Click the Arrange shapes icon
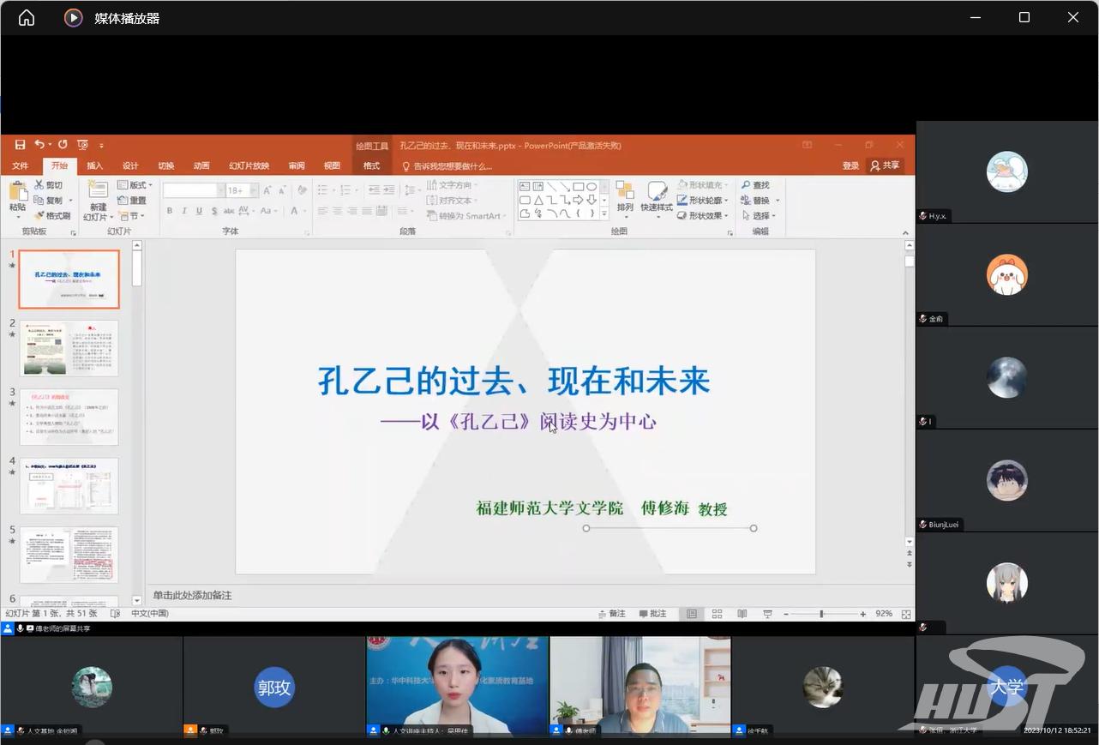Screen dimensions: 1099x745 (625, 195)
